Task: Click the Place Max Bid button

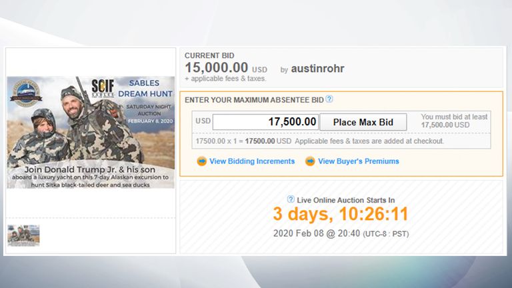Action: [363, 122]
